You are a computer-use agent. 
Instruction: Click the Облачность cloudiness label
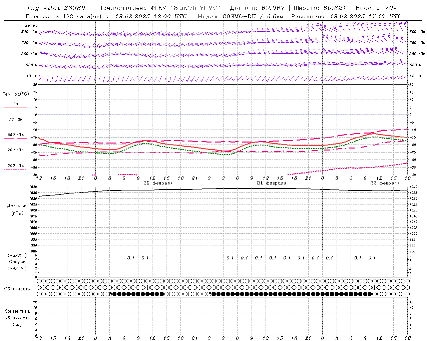click(17, 289)
